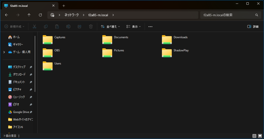This screenshot has width=264, height=139.
Task: Switch to details list view in status bar
Action: tap(254, 136)
